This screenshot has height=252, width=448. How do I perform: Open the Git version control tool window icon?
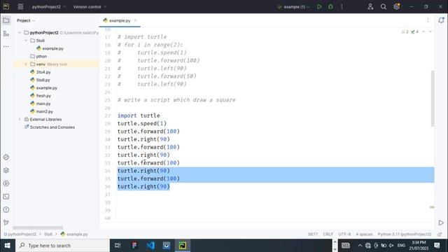[x=6, y=223]
